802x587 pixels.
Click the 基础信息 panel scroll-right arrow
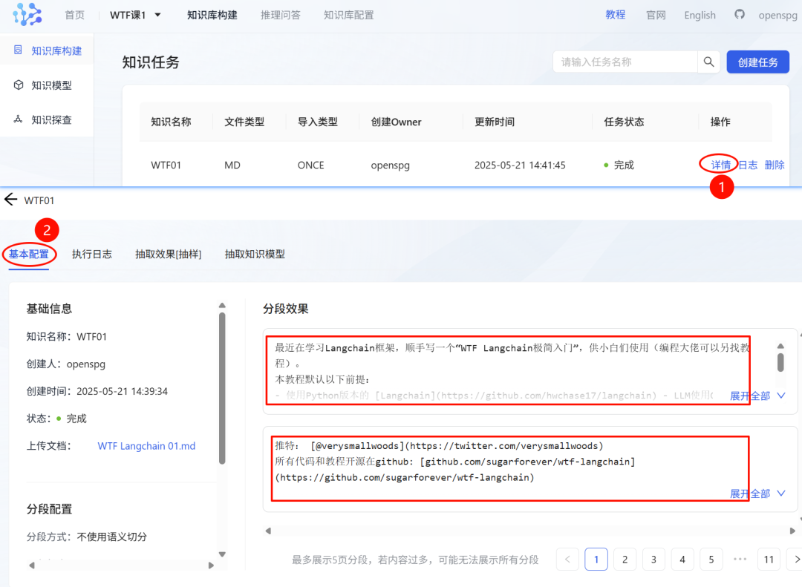211,565
